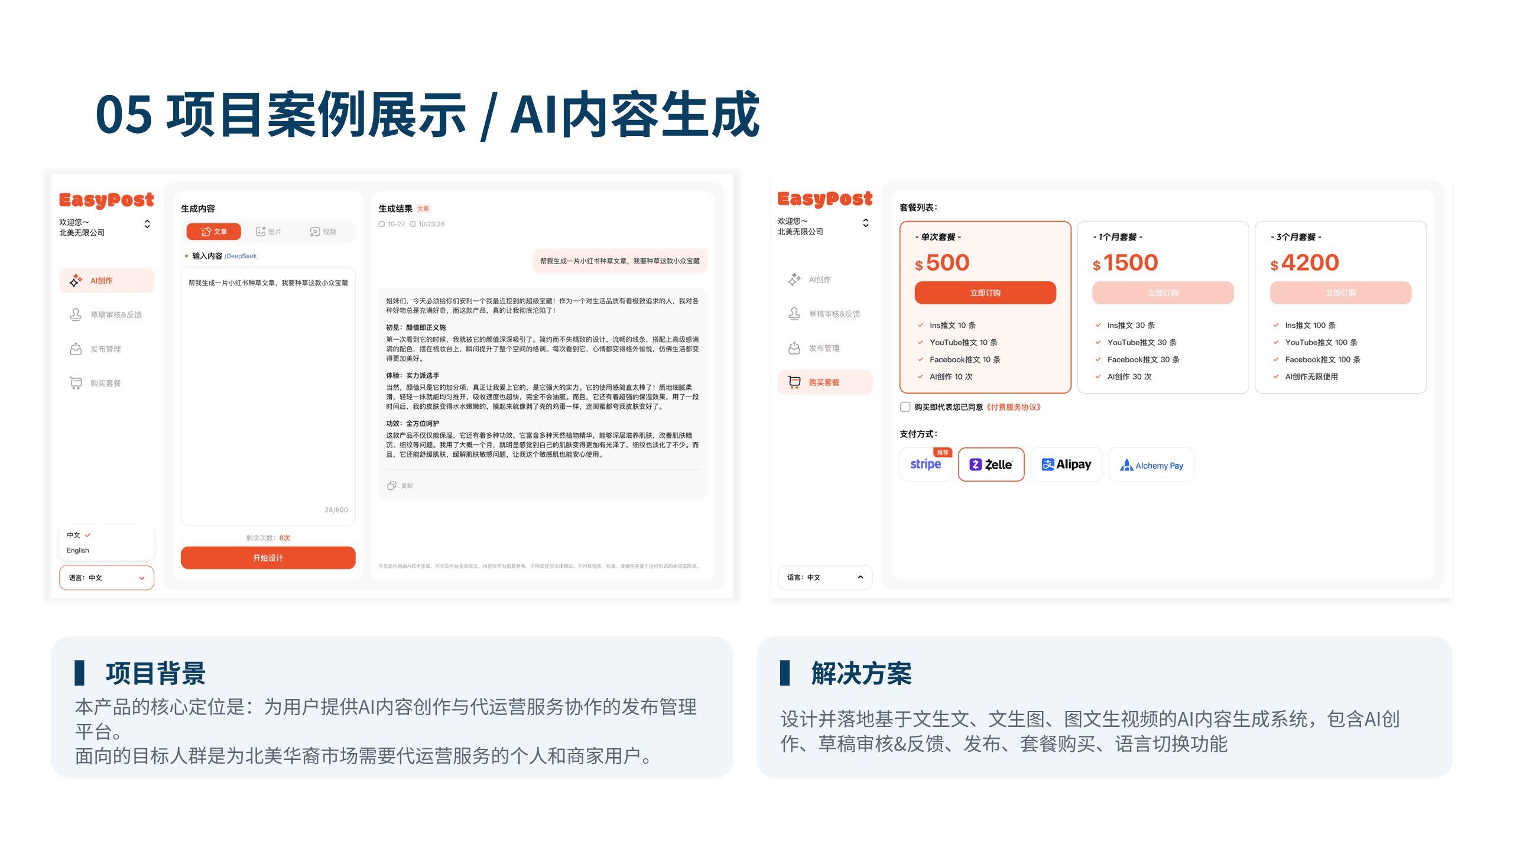Switch to the 文章 tab
The image size is (1513, 851).
(x=213, y=231)
